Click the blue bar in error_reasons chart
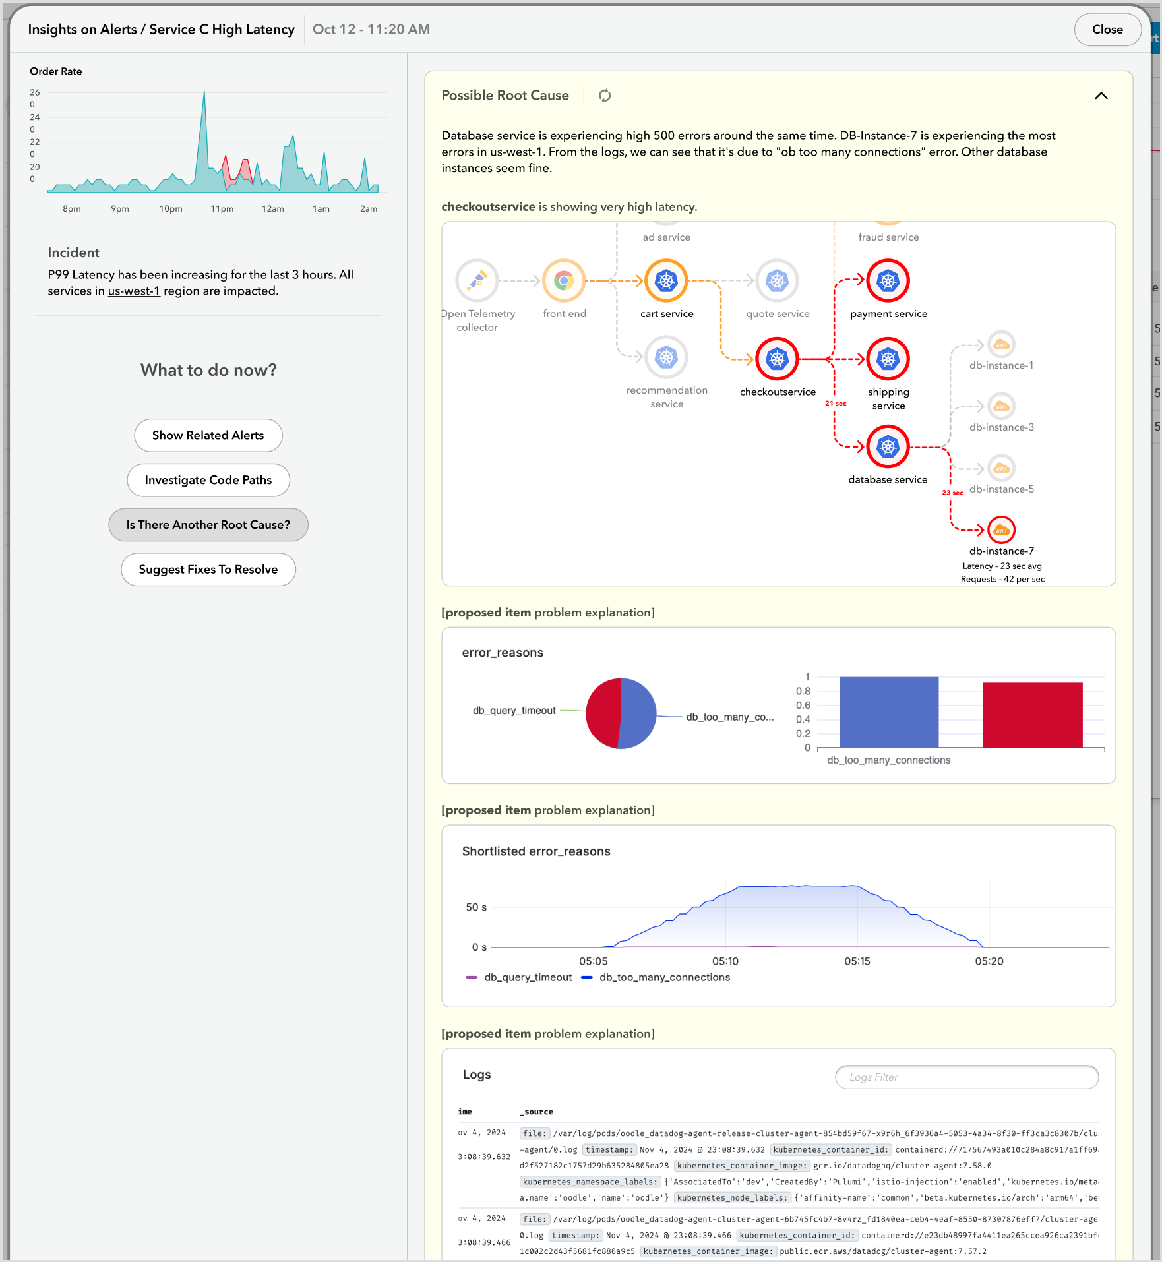This screenshot has height=1262, width=1162. pyautogui.click(x=889, y=712)
